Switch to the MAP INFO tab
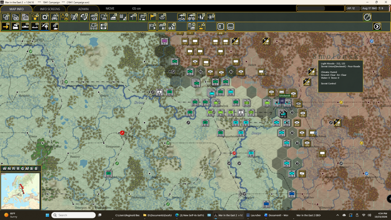Screen dimensions: 391x220 coord(16,9)
